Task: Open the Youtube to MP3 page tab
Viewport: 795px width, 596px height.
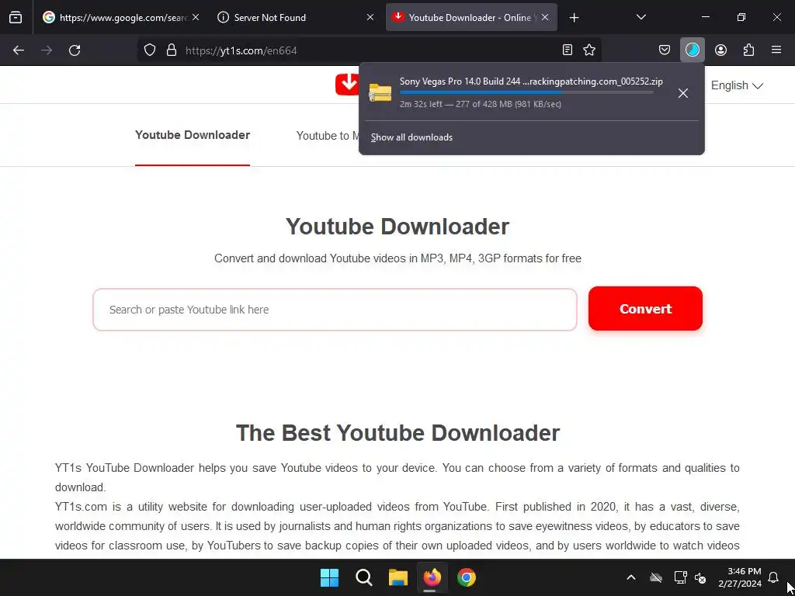Action: pyautogui.click(x=328, y=136)
